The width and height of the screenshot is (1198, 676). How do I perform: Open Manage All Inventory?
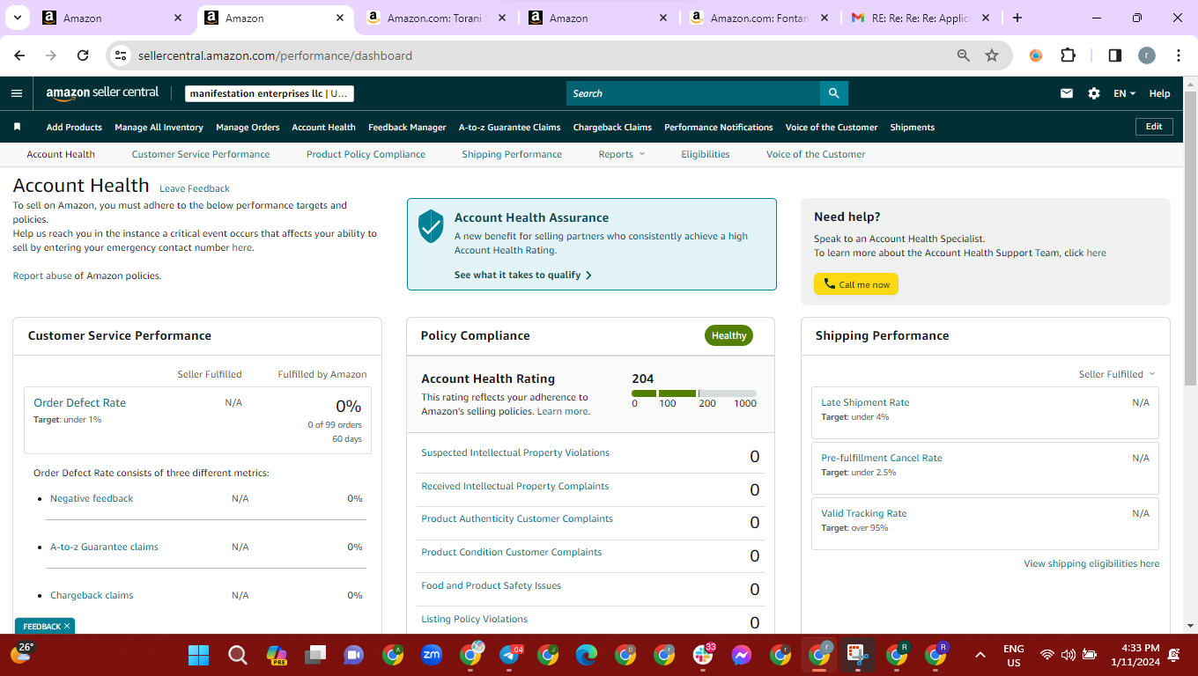click(x=159, y=128)
